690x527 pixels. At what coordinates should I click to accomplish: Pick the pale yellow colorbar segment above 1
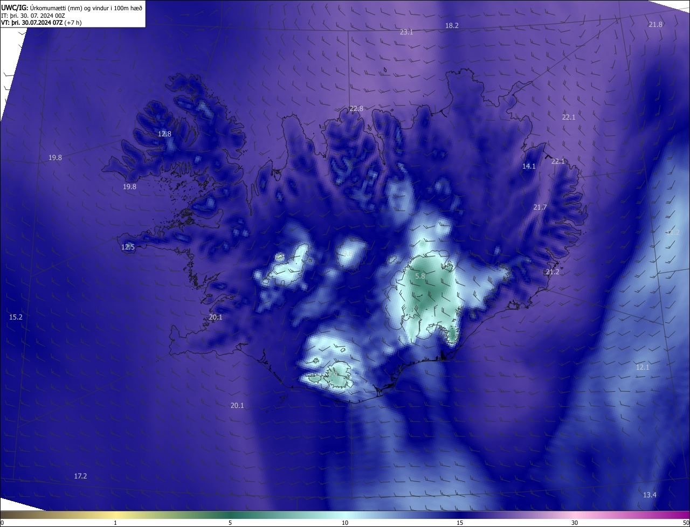point(115,515)
